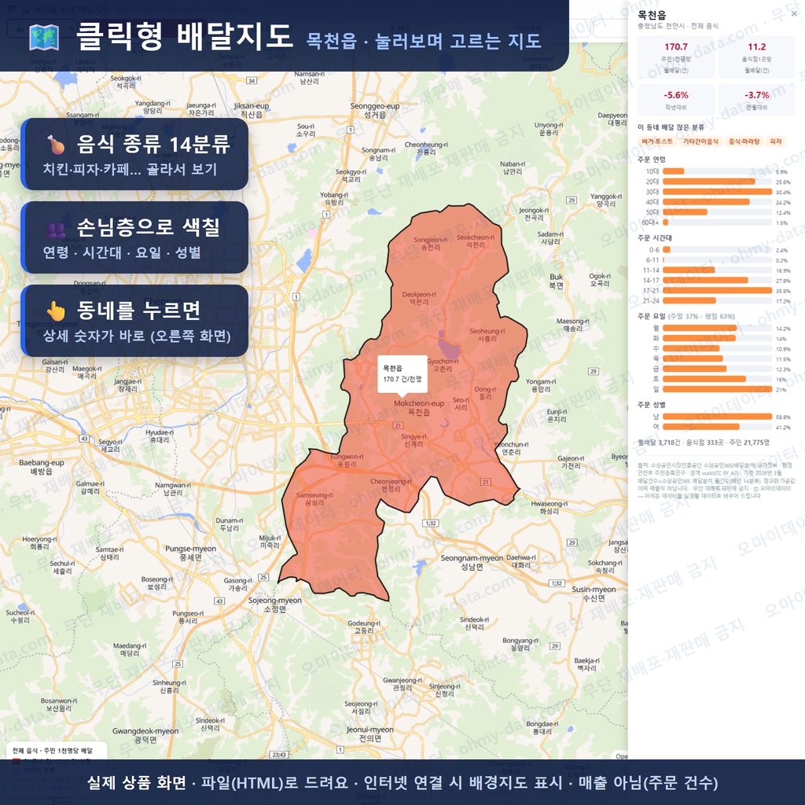Click the Pungse-myeon 풍세면 map label
Image resolution: width=805 pixels, height=805 pixels.
pyautogui.click(x=190, y=553)
